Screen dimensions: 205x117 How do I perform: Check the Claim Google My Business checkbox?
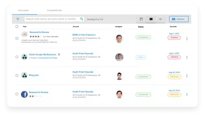tap(17, 57)
